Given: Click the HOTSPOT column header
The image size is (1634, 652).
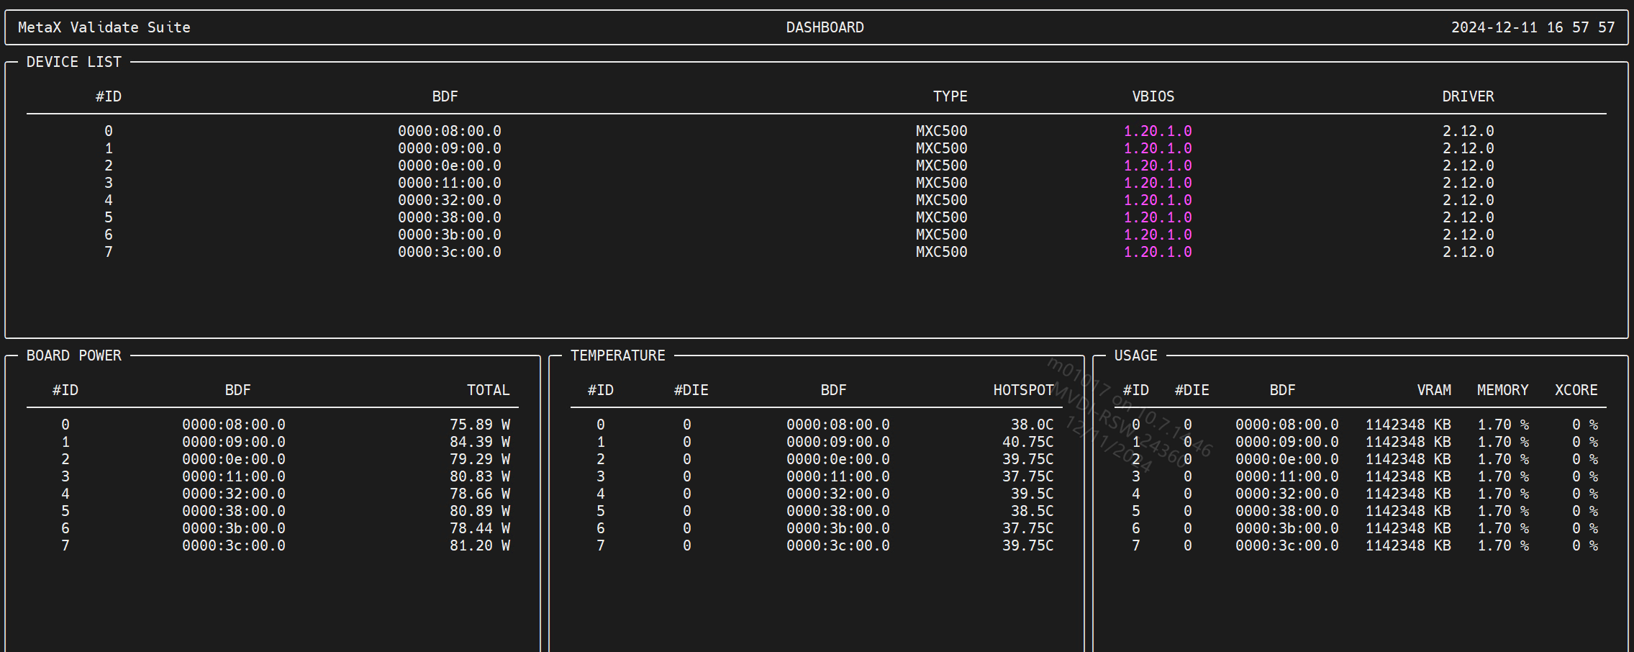Looking at the screenshot, I should pos(1023,390).
